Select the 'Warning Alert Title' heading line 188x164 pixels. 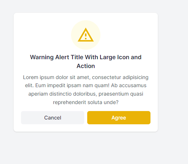pyautogui.click(x=86, y=57)
